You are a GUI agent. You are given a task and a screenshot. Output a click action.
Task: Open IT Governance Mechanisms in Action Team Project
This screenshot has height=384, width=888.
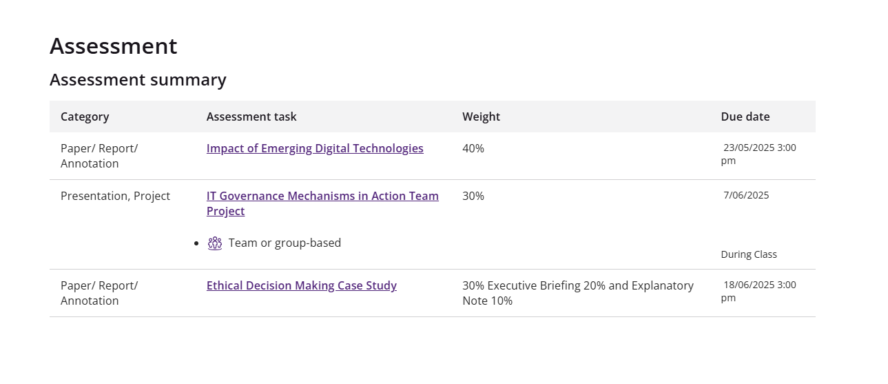[x=322, y=203]
